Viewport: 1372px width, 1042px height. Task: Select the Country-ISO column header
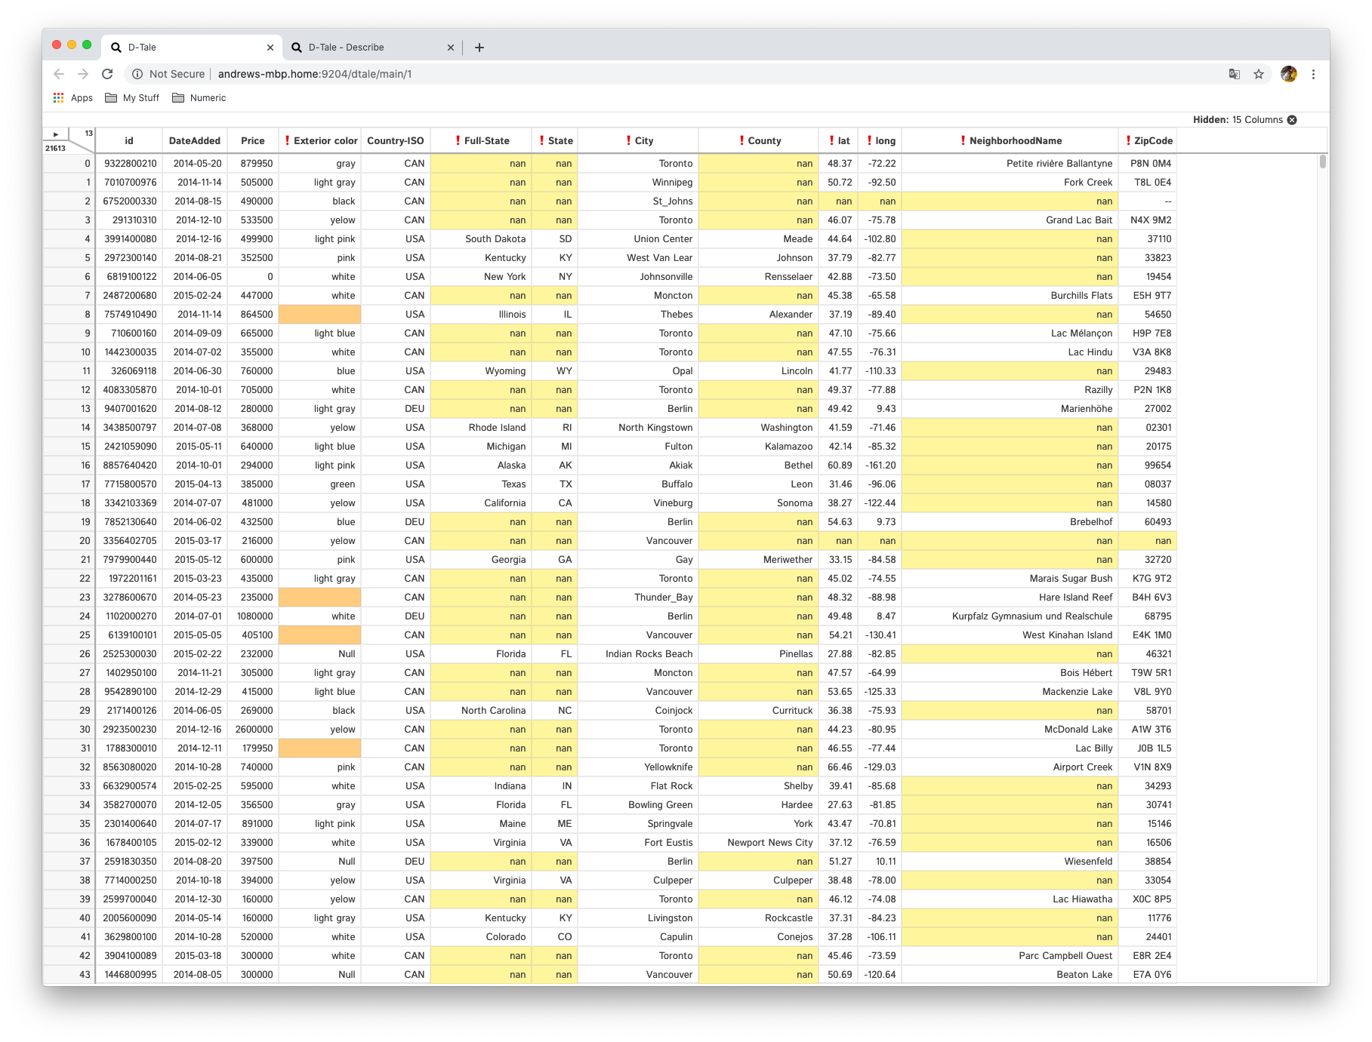[x=396, y=141]
